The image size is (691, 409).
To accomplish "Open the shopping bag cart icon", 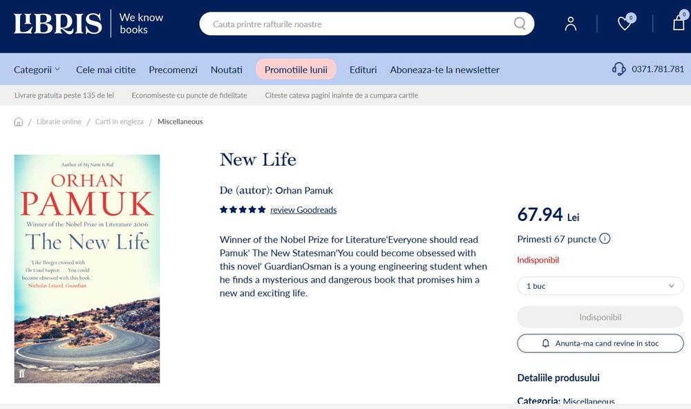I will tap(679, 21).
